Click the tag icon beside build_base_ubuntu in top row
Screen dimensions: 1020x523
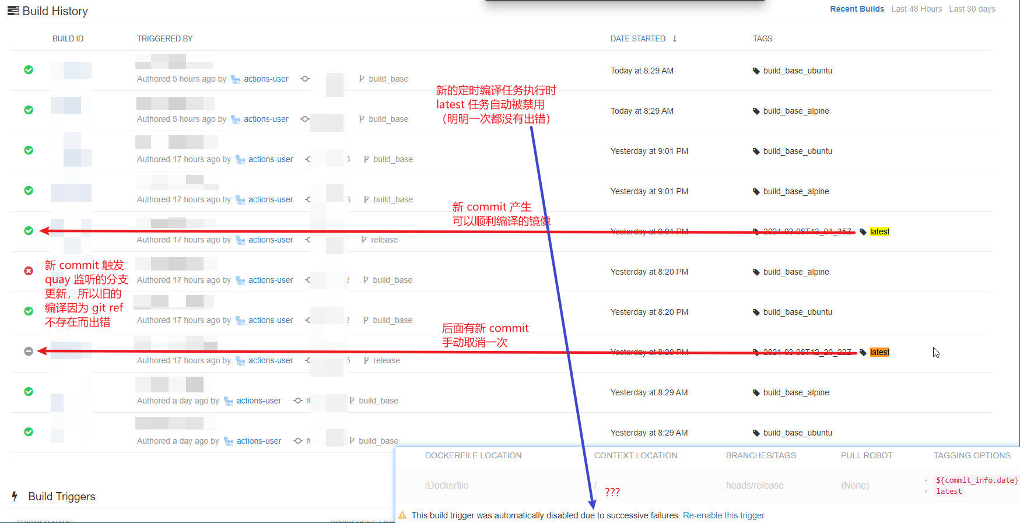pos(756,71)
